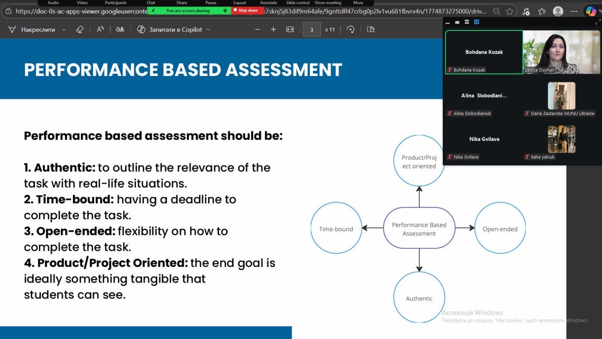The width and height of the screenshot is (602, 339).
Task: Open the Participants item in Zoom toolbar
Action: pyautogui.click(x=115, y=3)
